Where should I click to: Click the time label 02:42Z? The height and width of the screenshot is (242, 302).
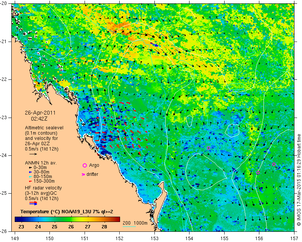[39, 119]
